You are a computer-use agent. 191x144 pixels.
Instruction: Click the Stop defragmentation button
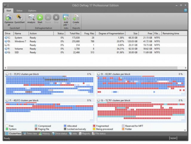click(x=56, y=17)
